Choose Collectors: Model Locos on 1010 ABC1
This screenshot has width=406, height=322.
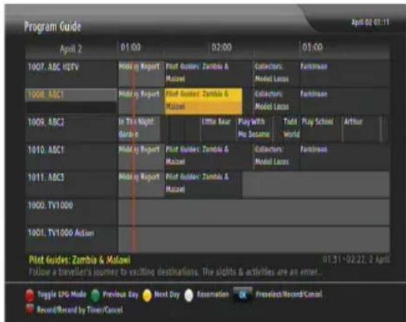[x=277, y=157]
